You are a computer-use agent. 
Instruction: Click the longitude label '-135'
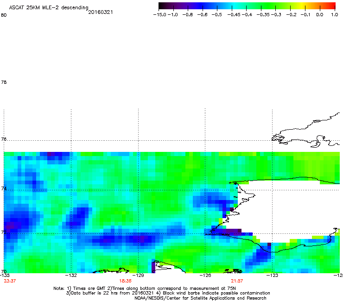pos(5,275)
